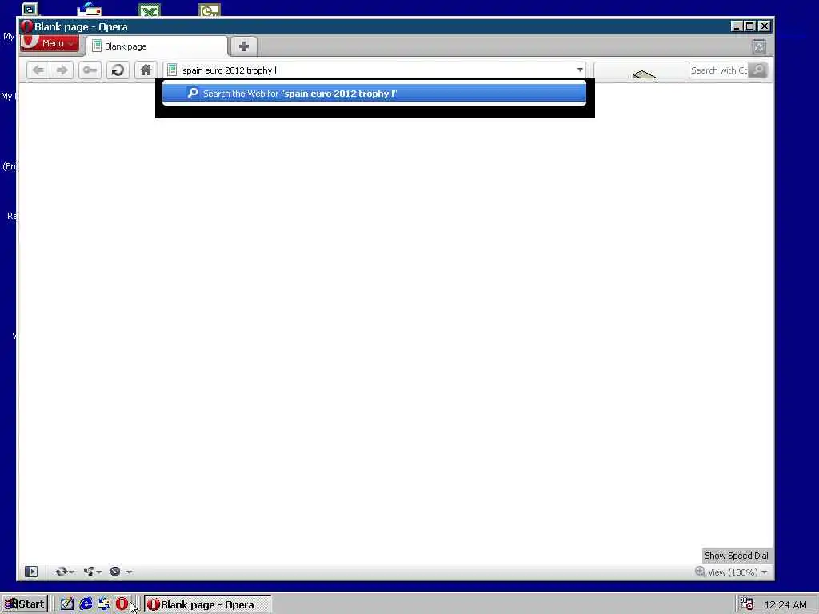
Task: Open the password wand key button
Action: (90, 70)
